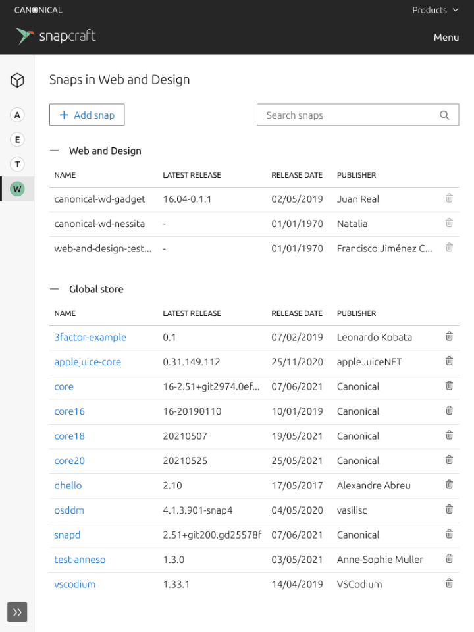Image resolution: width=474 pixels, height=632 pixels.
Task: Click publisher Francisco Jiménez C...
Action: tap(384, 248)
